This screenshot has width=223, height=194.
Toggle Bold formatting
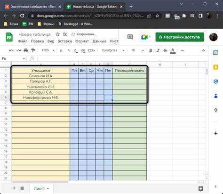tap(151, 50)
